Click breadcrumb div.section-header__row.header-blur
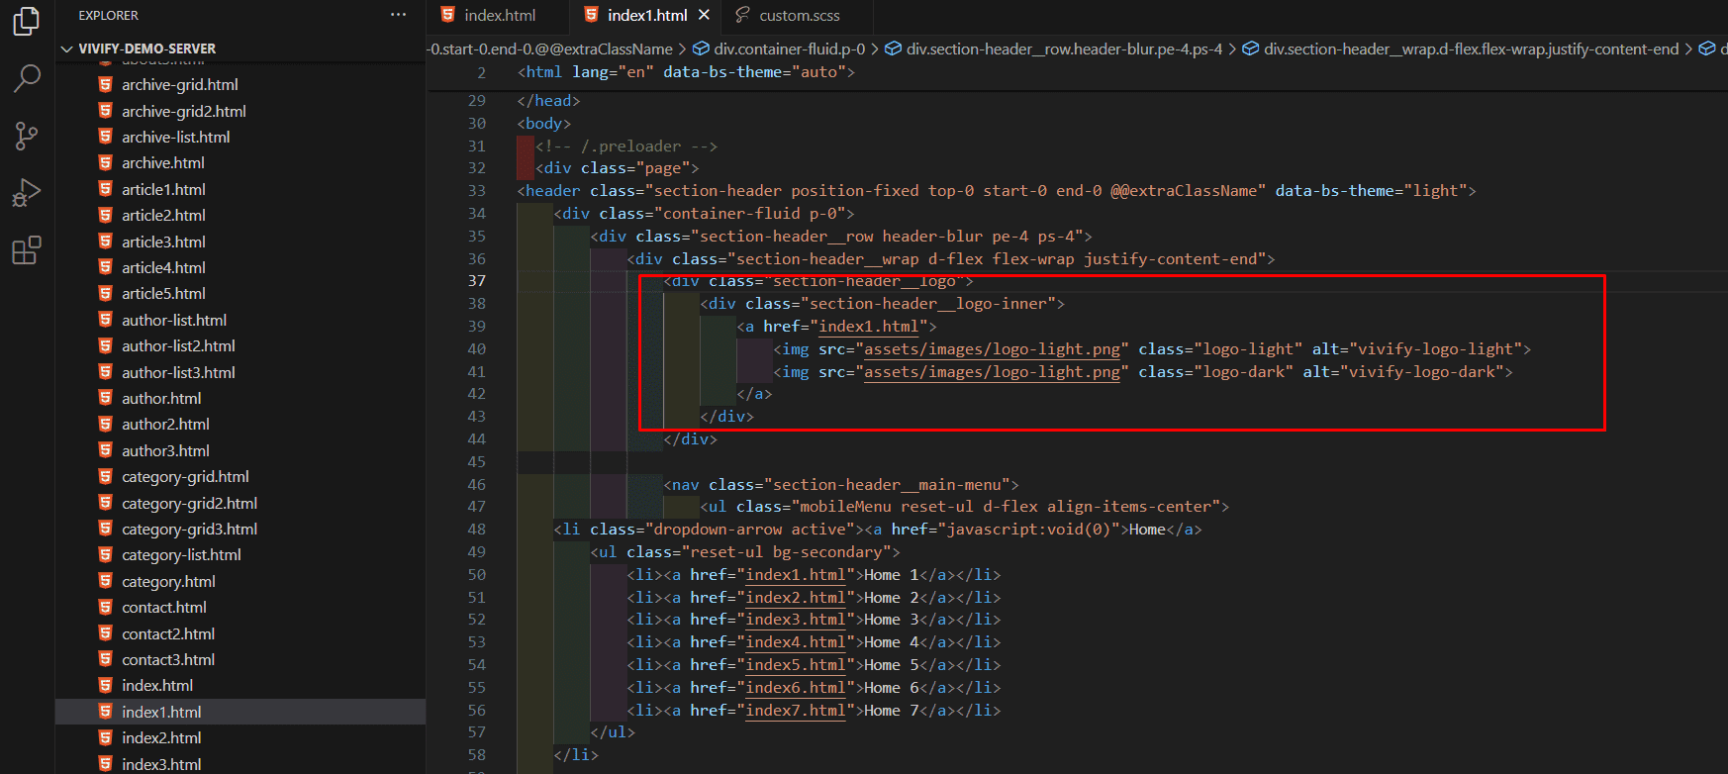The image size is (1728, 774). (1053, 48)
